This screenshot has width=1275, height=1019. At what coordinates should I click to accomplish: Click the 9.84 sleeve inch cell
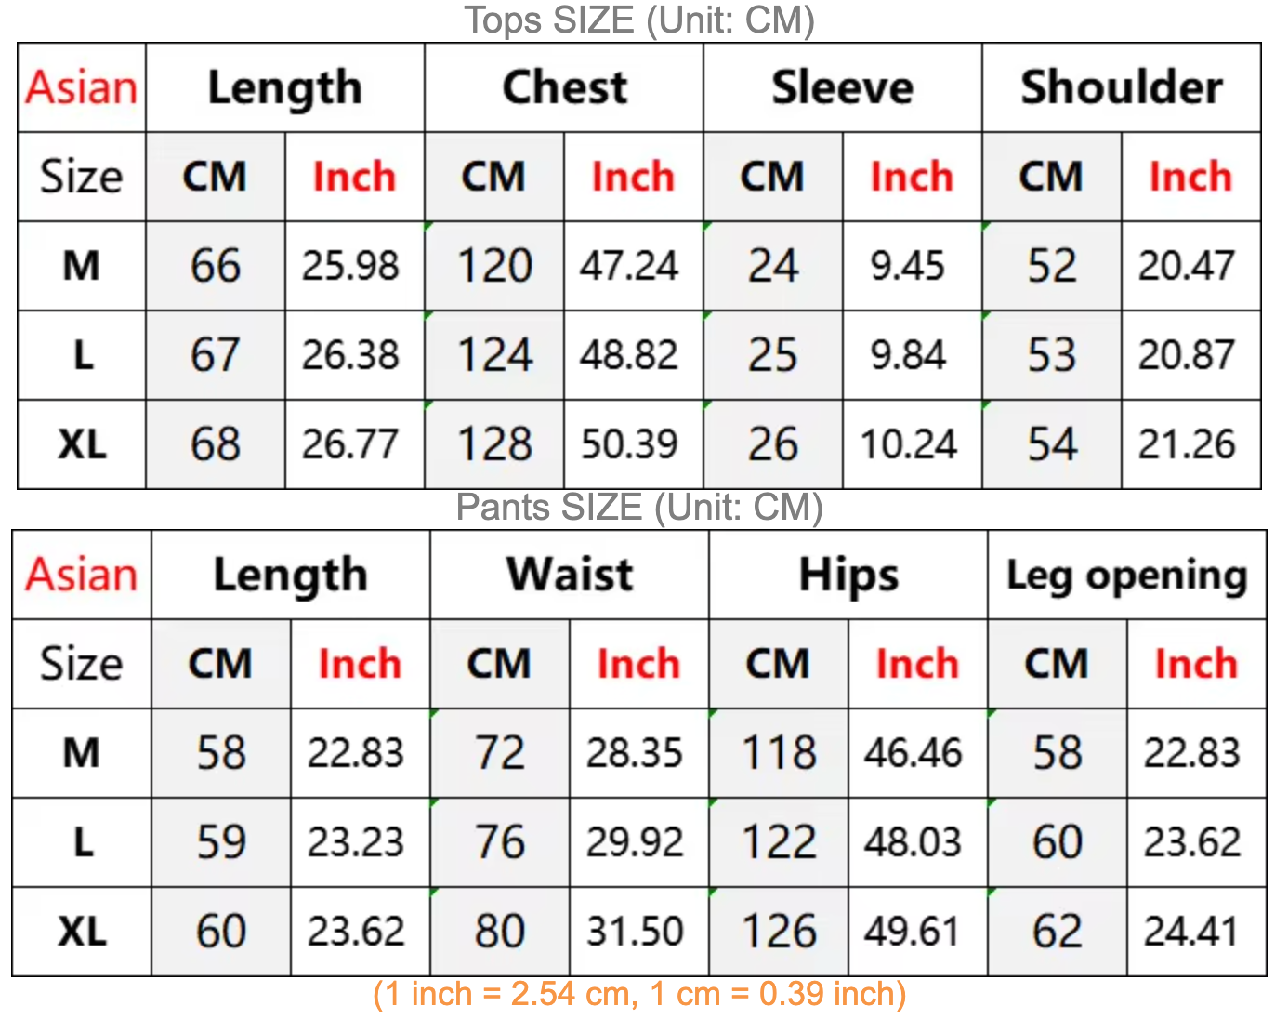[x=908, y=355]
